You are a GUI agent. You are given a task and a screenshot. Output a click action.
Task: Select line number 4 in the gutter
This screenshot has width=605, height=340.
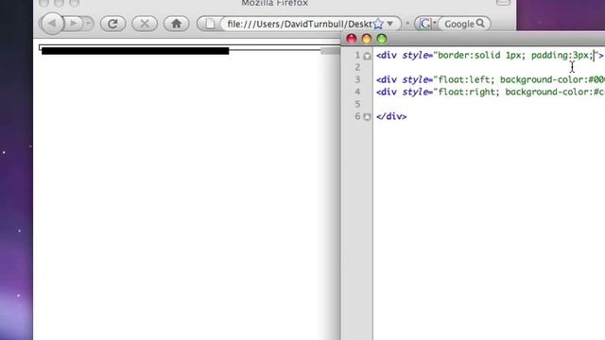357,92
